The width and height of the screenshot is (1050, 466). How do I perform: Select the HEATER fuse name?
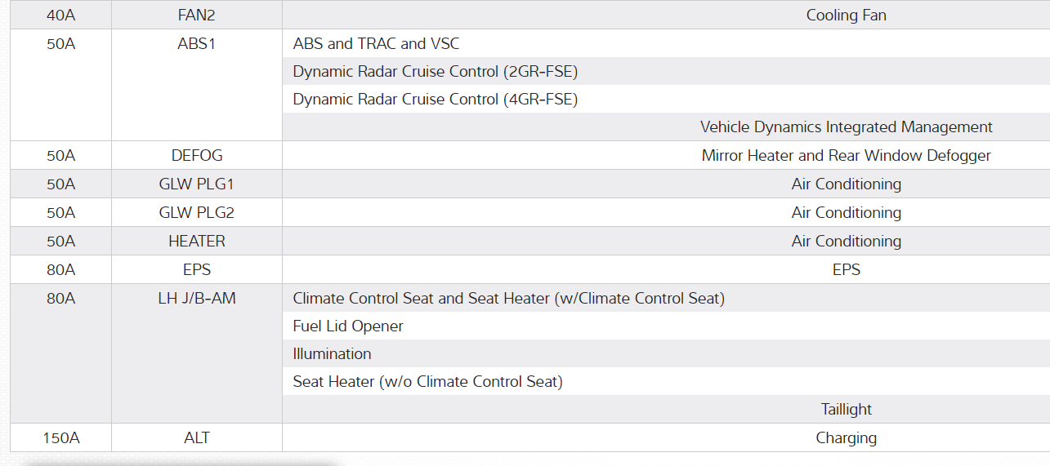[x=196, y=241]
